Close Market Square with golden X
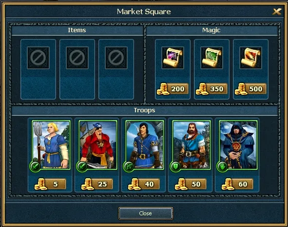The image size is (288, 227). click(277, 12)
